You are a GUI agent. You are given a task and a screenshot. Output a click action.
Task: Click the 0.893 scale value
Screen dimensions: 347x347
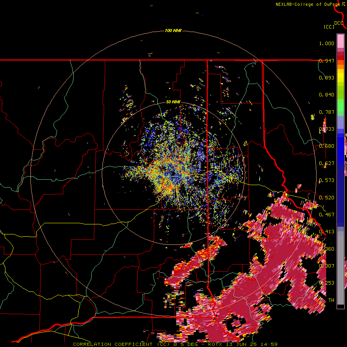point(327,77)
